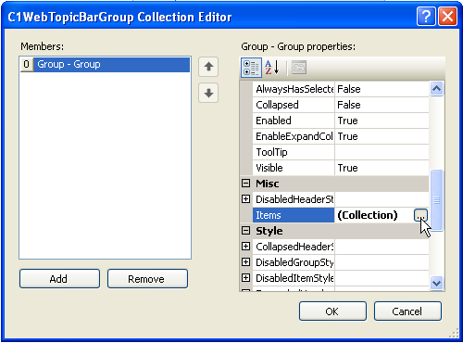Confirm with the OK button
This screenshot has height=343, width=463.
click(x=332, y=311)
